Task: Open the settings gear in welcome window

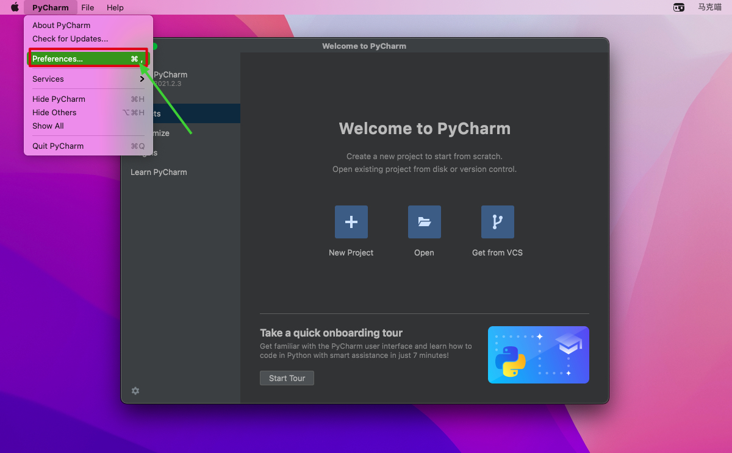Action: [135, 391]
